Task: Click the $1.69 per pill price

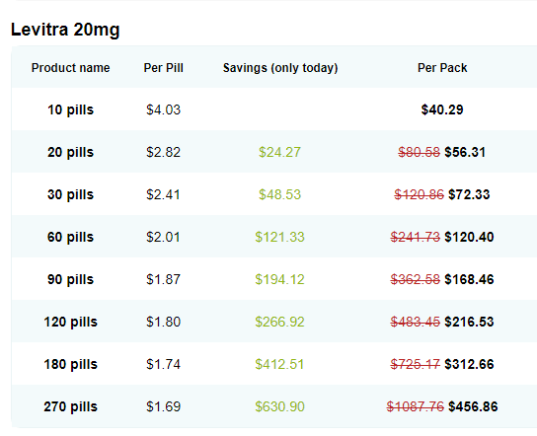Action: (163, 407)
